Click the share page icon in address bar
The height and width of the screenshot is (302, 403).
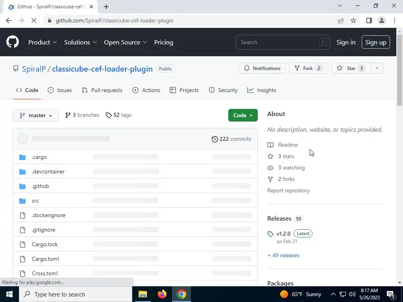(x=341, y=20)
